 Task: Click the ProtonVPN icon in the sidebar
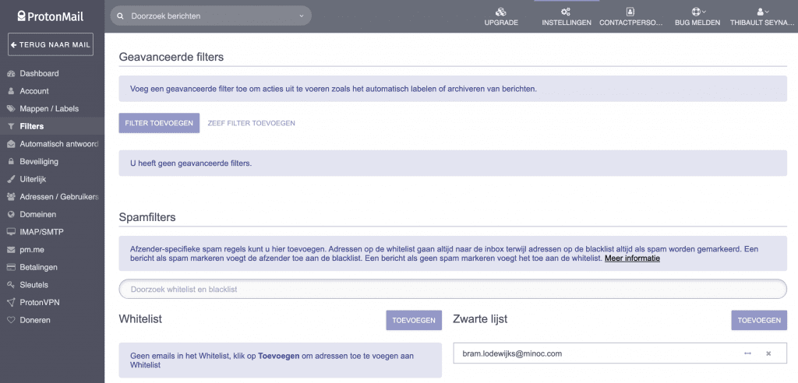(x=11, y=303)
